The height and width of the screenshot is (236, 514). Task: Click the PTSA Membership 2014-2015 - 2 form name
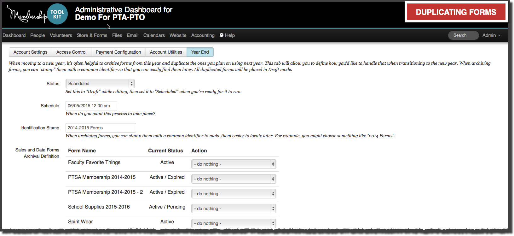click(x=105, y=192)
